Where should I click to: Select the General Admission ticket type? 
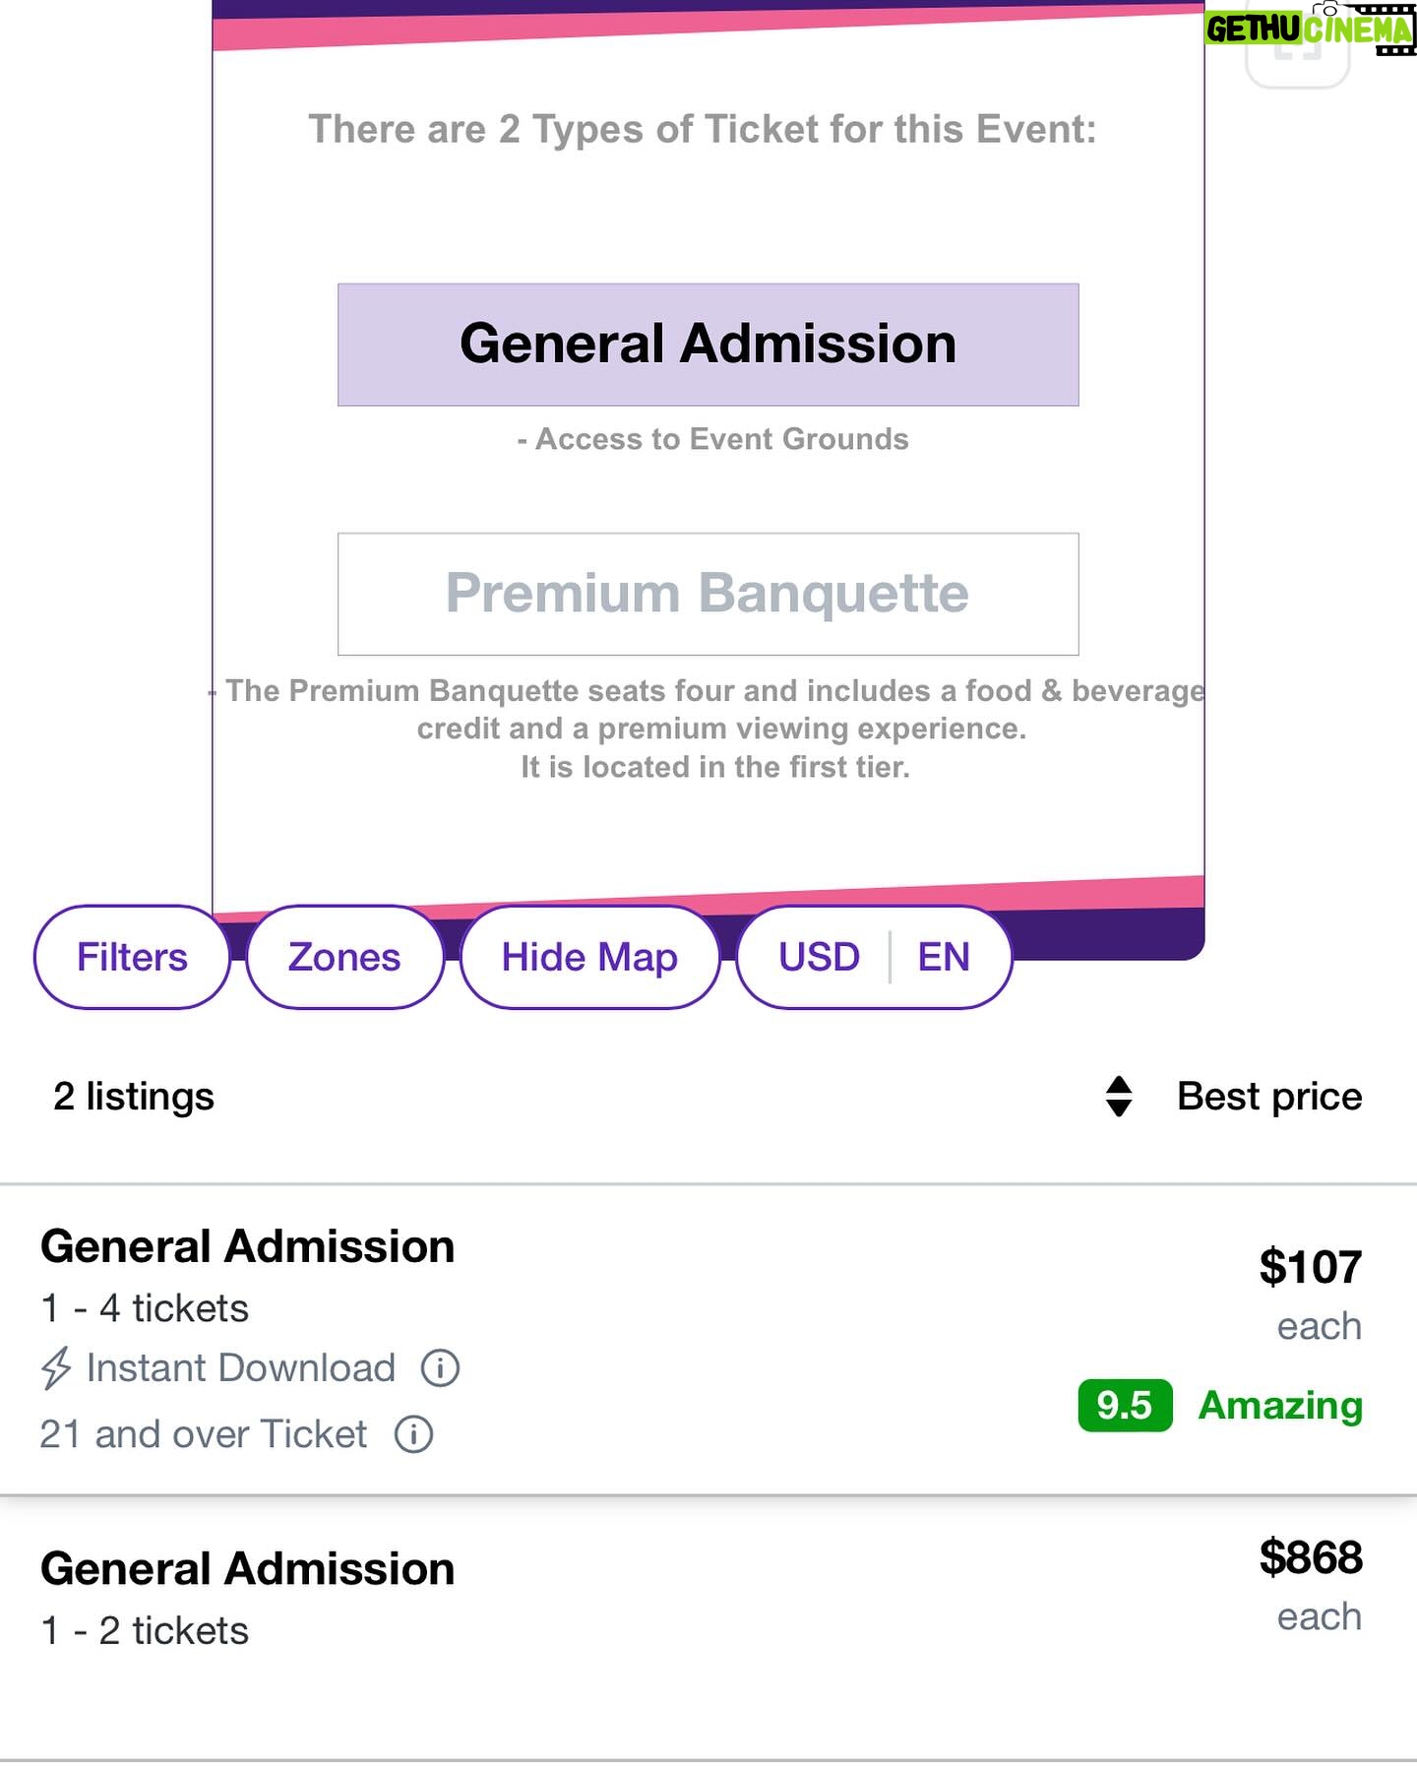click(708, 345)
